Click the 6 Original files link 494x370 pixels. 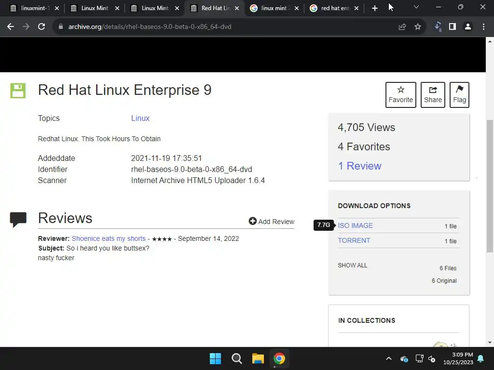pos(444,281)
